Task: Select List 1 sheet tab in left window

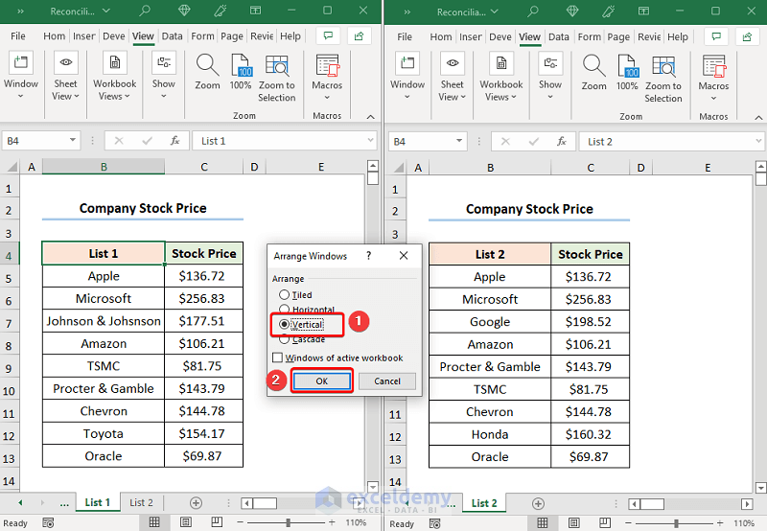Action: point(98,502)
